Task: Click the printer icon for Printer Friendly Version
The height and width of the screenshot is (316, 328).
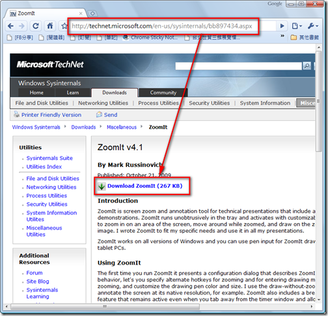Action: click(16, 114)
